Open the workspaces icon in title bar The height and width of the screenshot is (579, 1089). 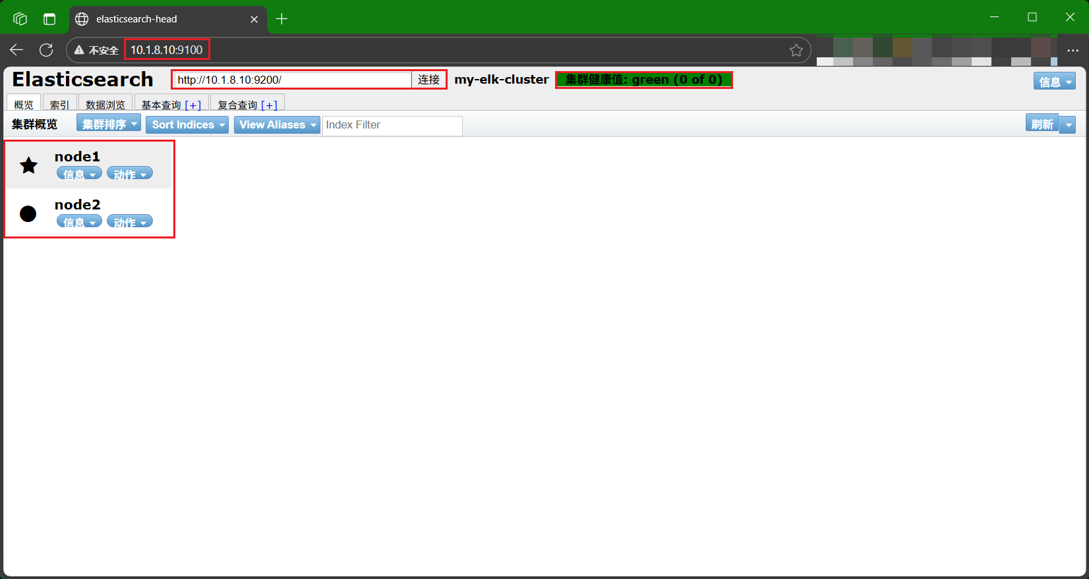(x=20, y=18)
